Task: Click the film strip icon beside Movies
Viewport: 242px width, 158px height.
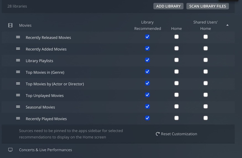Action: (x=10, y=25)
